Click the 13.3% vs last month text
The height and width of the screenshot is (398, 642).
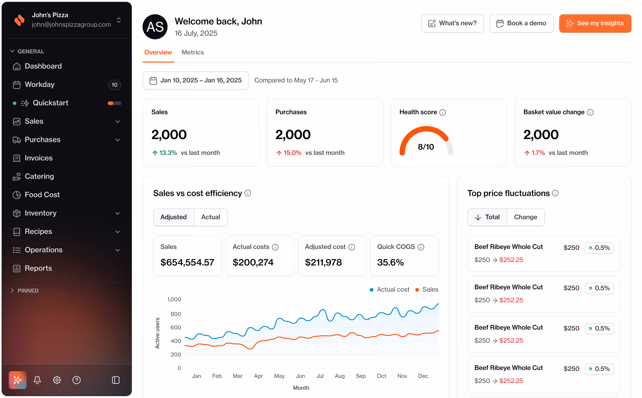[x=186, y=153]
